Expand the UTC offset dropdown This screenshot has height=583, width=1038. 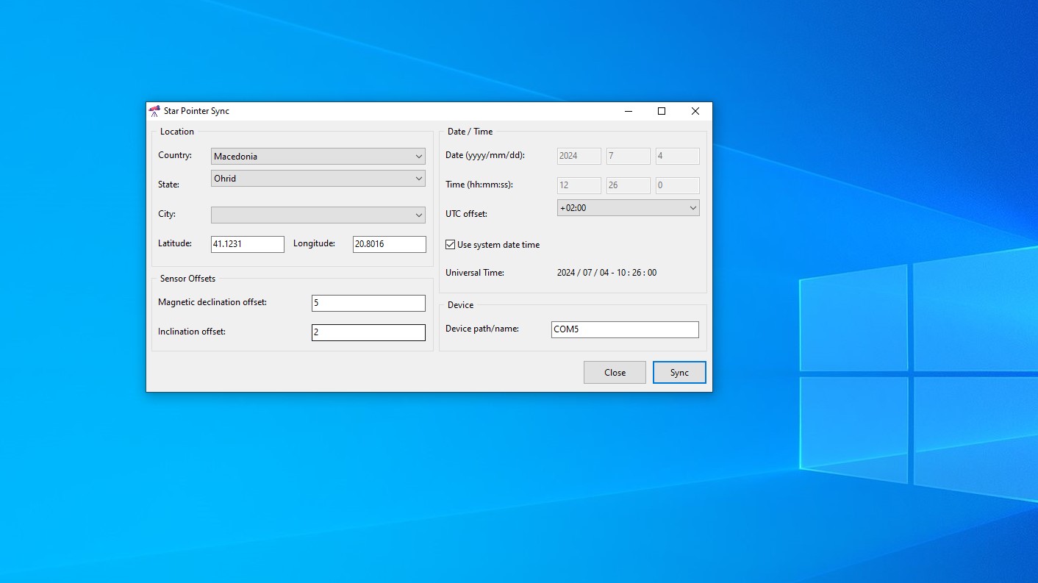click(628, 208)
